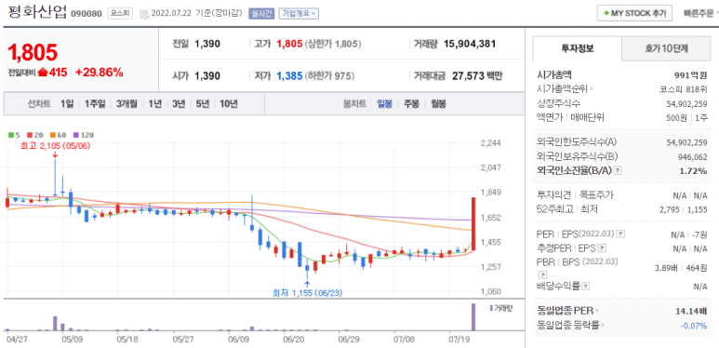Click the 거래량 legend in volume chart
Viewport: 719px width, 348px height.
pyautogui.click(x=500, y=308)
